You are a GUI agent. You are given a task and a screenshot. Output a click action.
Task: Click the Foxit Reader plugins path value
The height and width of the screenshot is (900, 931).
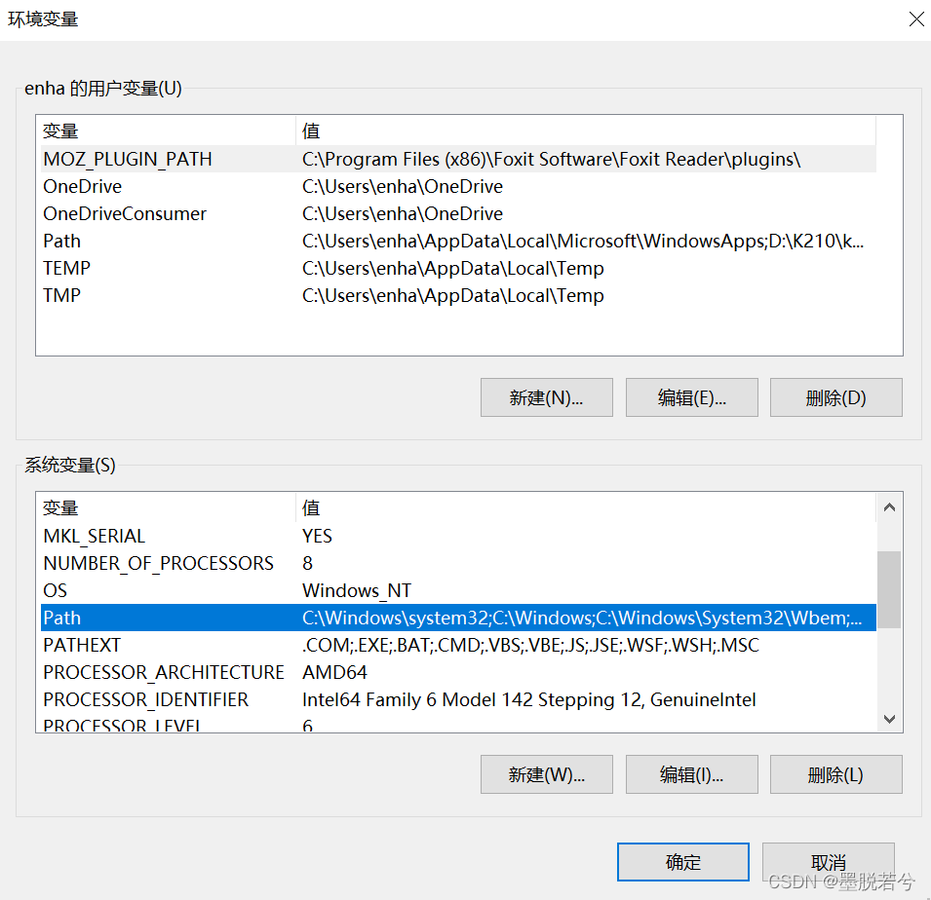(x=551, y=159)
